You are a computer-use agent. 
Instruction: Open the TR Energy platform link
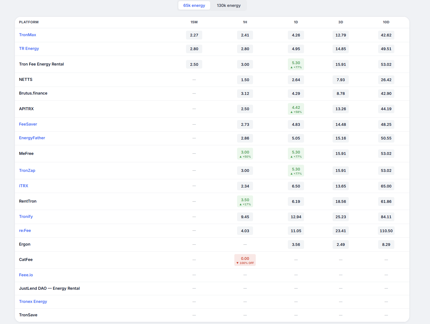pyautogui.click(x=29, y=49)
